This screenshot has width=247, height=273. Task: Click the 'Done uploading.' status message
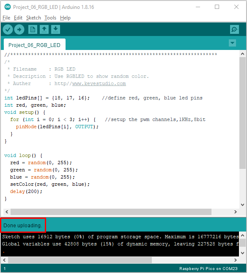pyautogui.click(x=22, y=225)
